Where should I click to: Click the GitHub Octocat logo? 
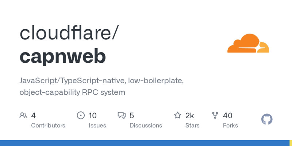[x=267, y=119]
